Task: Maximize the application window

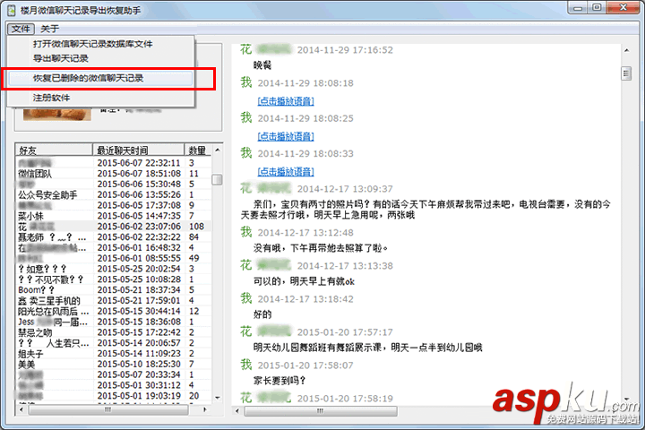Action: [x=597, y=8]
